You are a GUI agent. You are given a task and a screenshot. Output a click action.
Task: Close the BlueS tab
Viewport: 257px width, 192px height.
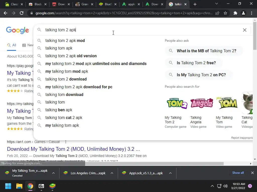[115, 4]
